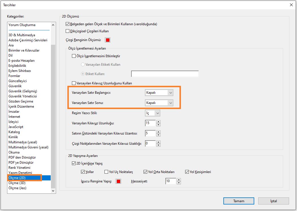Select Güvenlik (Gelişmiş) category
The image size is (297, 211).
click(x=23, y=91)
